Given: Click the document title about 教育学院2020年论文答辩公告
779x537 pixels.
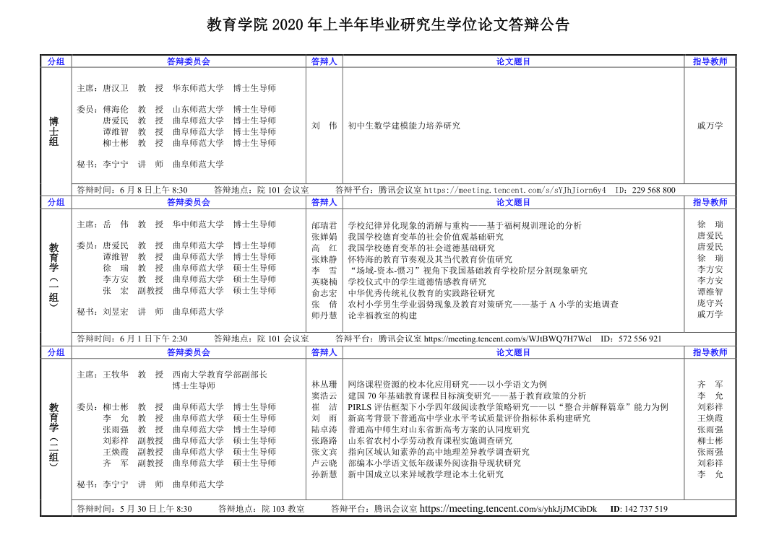Looking at the screenshot, I should coord(389,25).
